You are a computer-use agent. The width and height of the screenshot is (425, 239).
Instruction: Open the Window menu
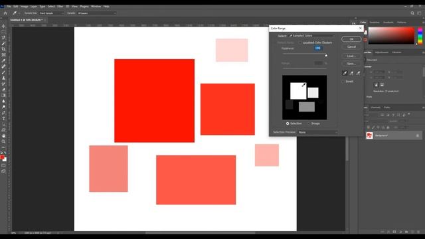coord(96,7)
